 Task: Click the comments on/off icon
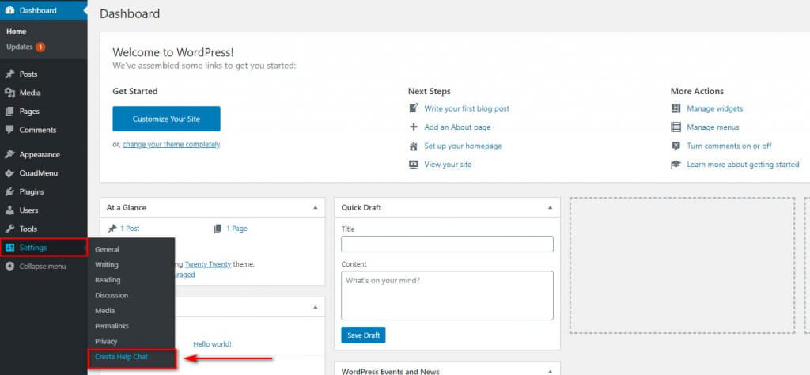676,146
